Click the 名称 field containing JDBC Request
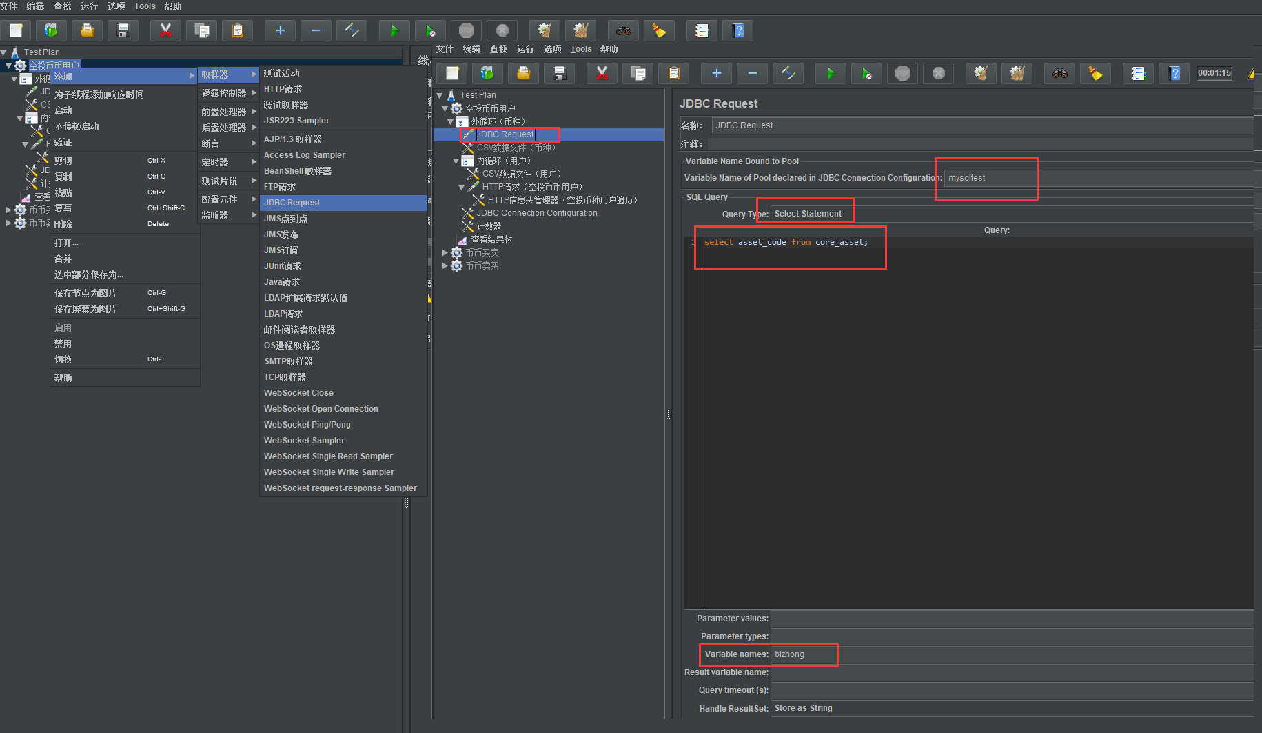This screenshot has height=733, width=1262. (x=983, y=125)
